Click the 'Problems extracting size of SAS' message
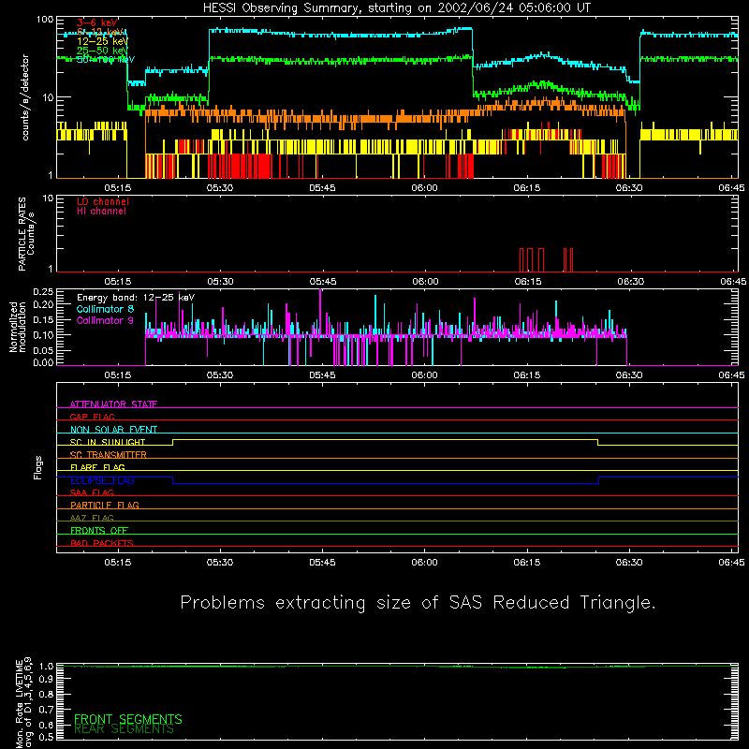Image resolution: width=749 pixels, height=749 pixels. click(x=418, y=602)
